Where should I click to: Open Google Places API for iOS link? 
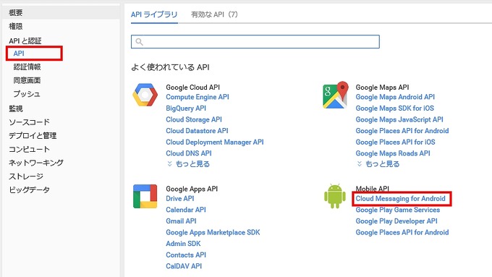click(395, 142)
